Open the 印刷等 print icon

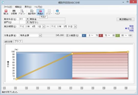click(14, 12)
